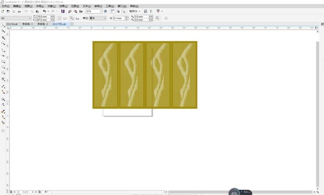
Task: Choose the Rectangle tool in the toolbox
Action: [x=3, y=62]
